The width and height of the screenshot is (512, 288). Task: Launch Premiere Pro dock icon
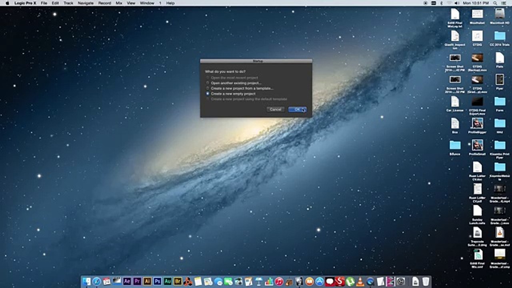click(137, 282)
